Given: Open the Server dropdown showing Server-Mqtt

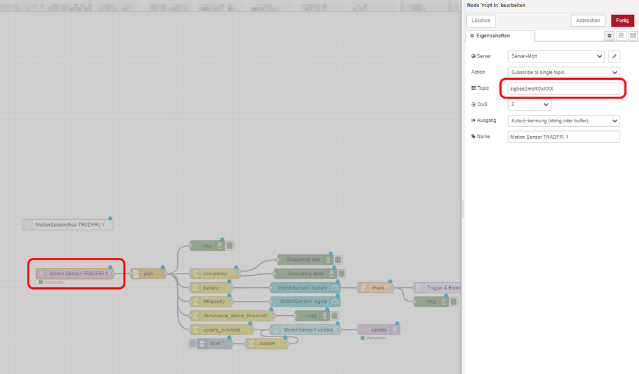Looking at the screenshot, I should pos(556,56).
